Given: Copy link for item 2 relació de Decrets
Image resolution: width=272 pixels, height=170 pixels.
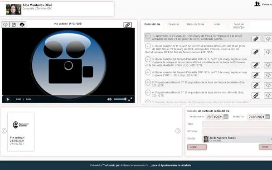Looking at the screenshot, I should point(256,52).
